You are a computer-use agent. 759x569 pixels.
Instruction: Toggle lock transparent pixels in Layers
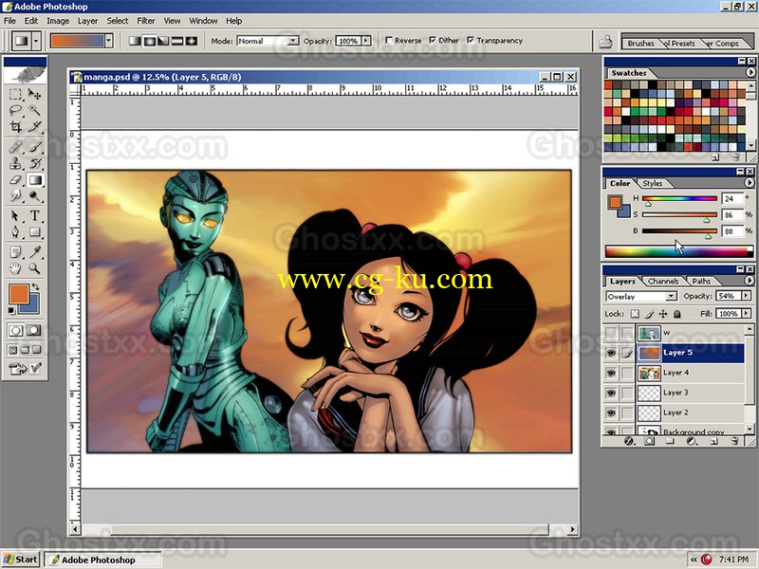(635, 314)
